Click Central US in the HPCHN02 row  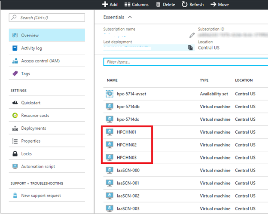pyautogui.click(x=245, y=145)
